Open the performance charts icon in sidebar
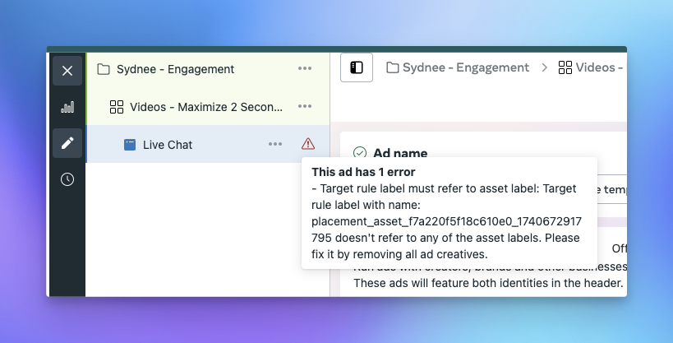Screen dimensions: 673x343 (x=67, y=107)
